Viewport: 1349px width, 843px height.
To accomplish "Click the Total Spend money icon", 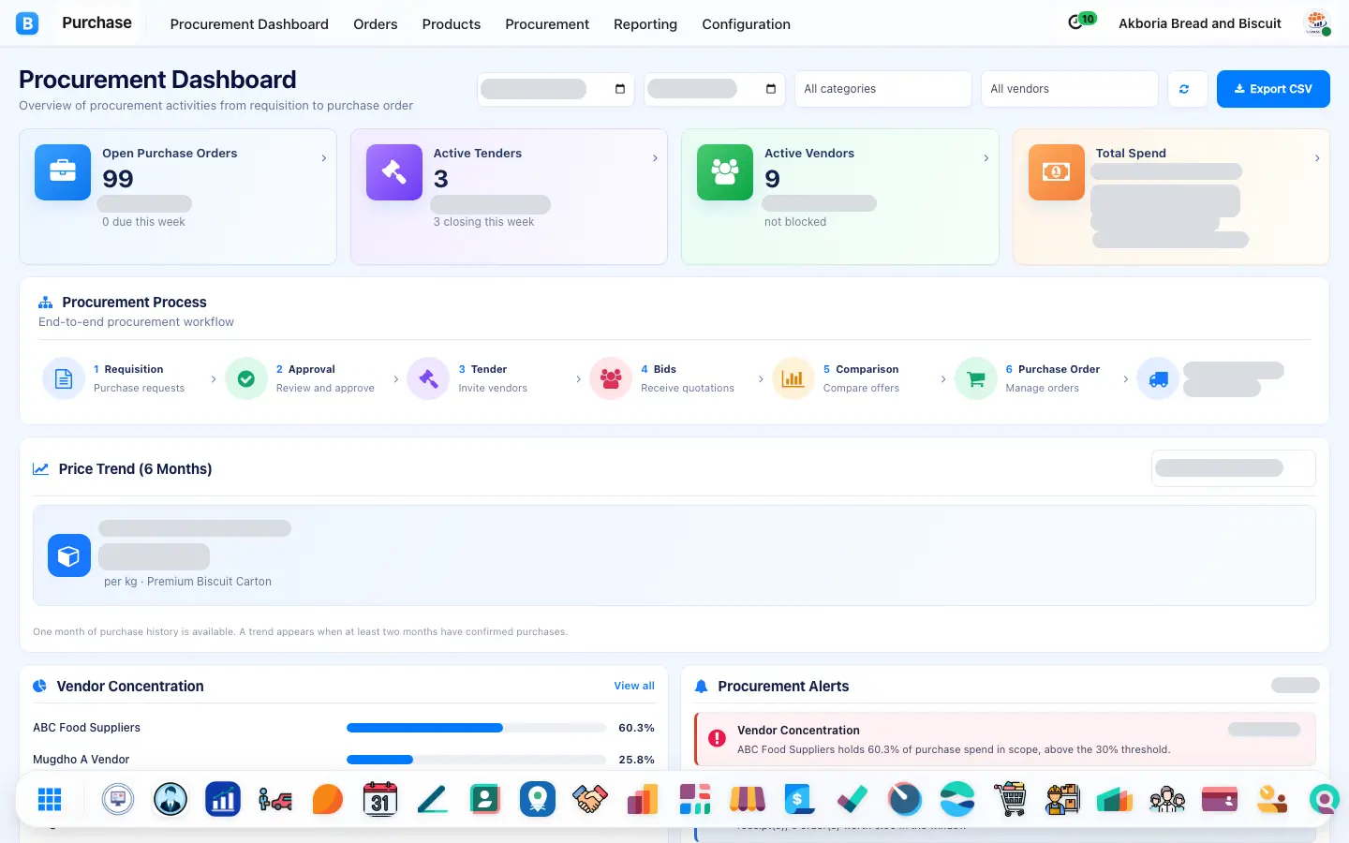I will [1057, 172].
